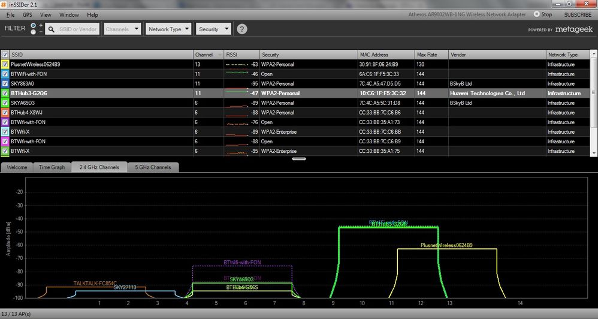Click BSkyB Ltd vendor in SKY863A0 row
Viewport: 598px width, 319px height.
click(461, 83)
